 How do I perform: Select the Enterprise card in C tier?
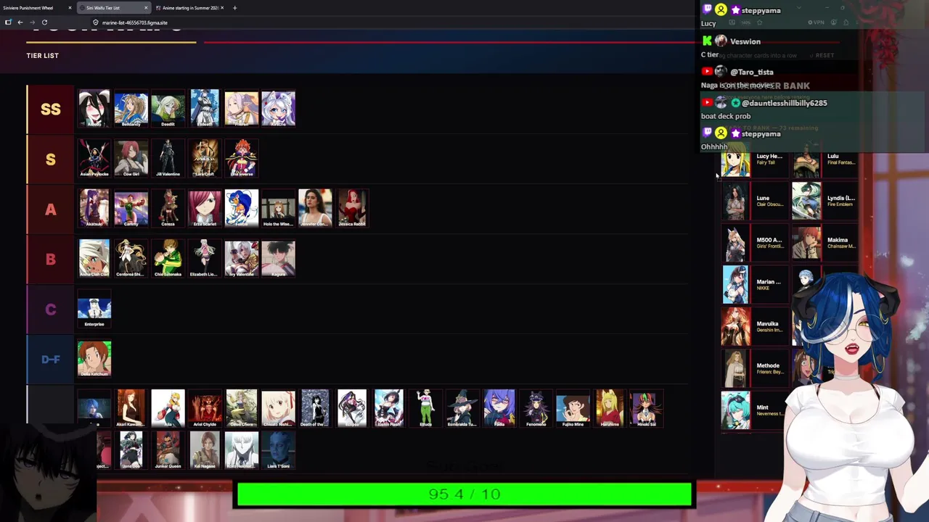point(94,309)
